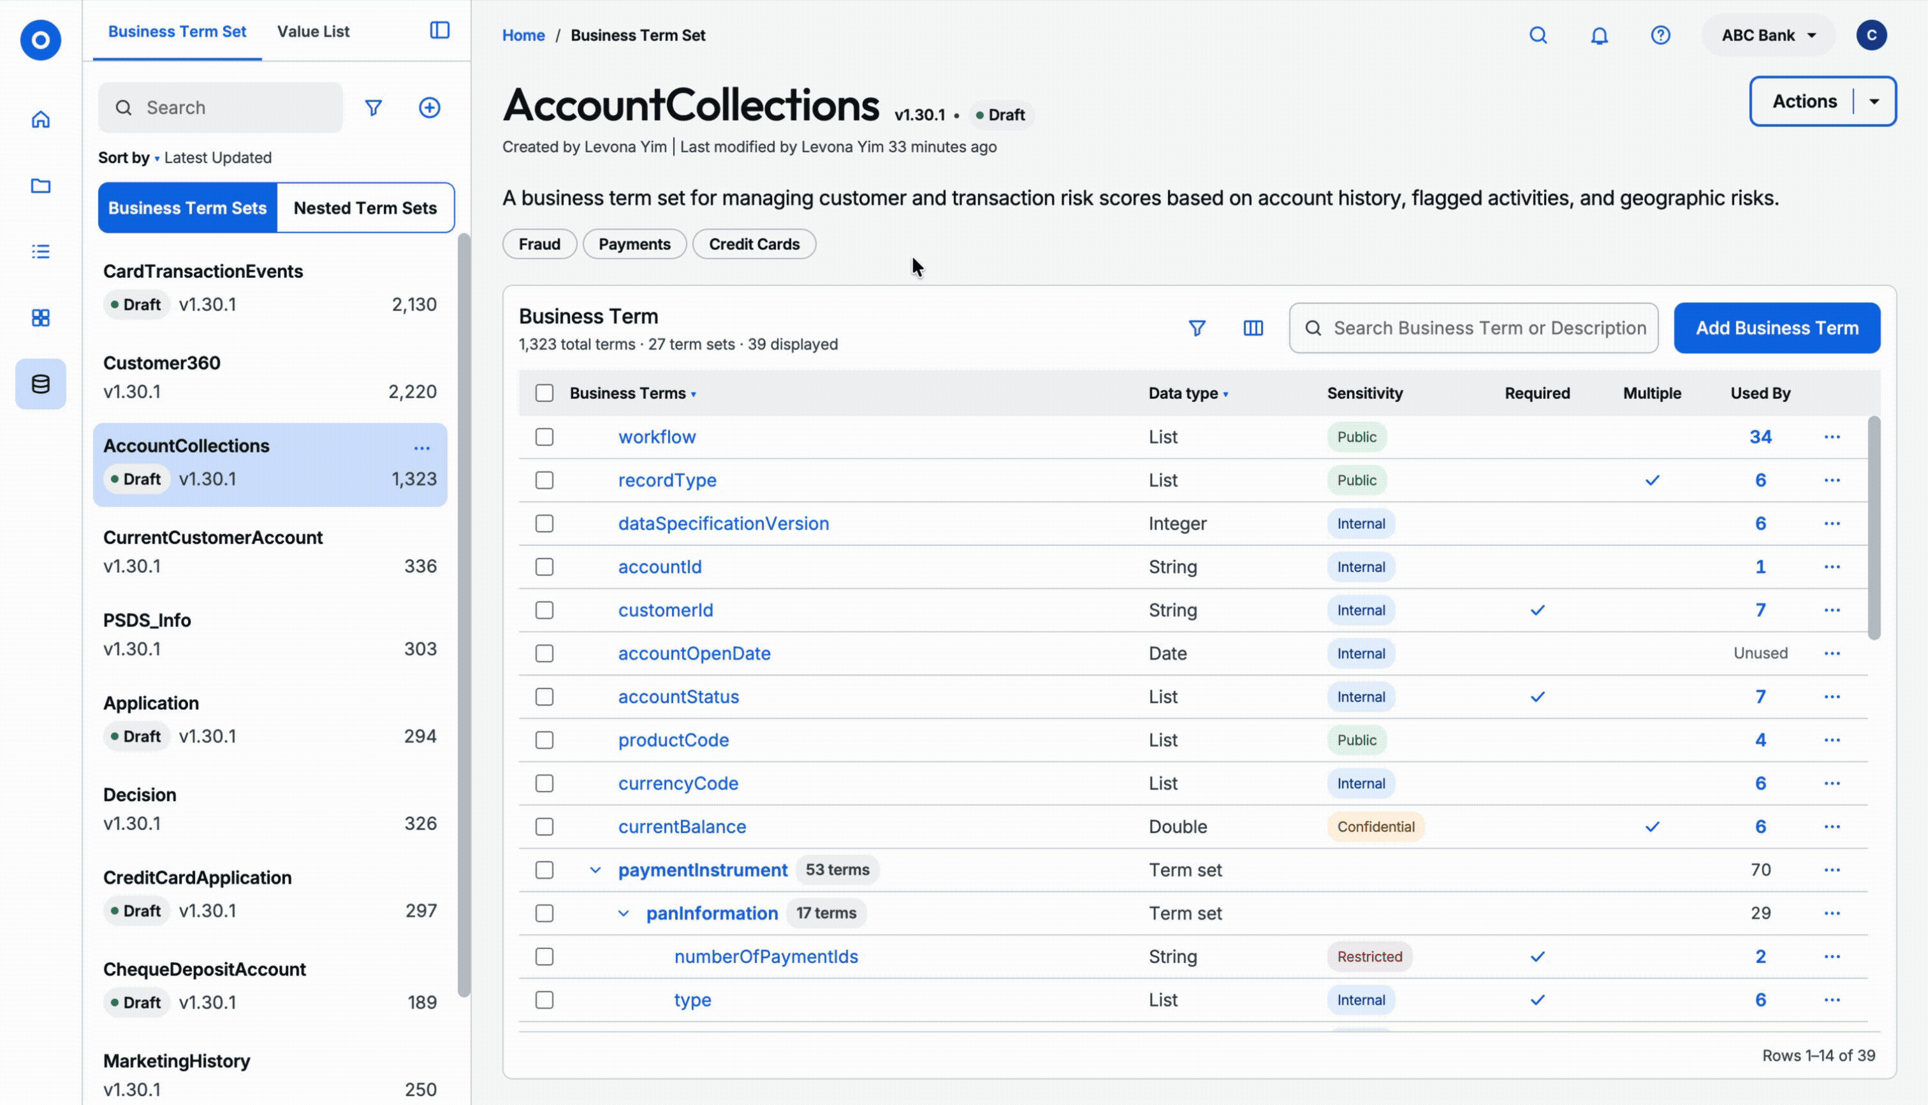Open the folder icon in left sidebar
This screenshot has height=1105, width=1928.
40,185
